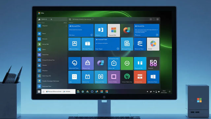Open the blue tile with the spiral icon
211x119 pixels.
(75, 63)
